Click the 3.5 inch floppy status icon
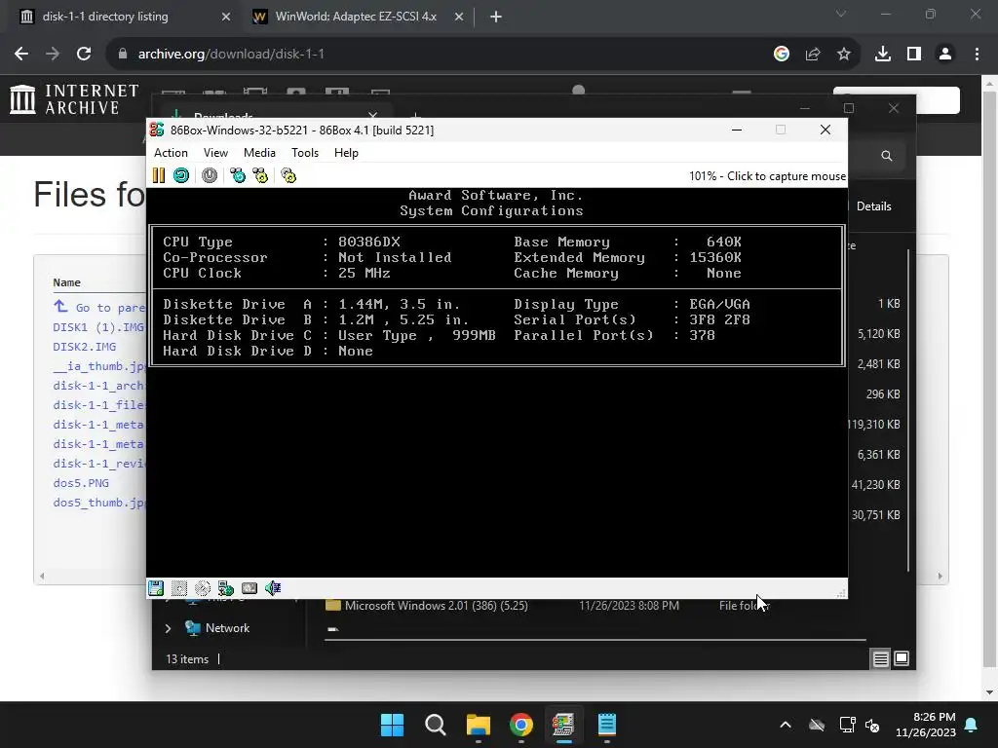 coord(156,588)
